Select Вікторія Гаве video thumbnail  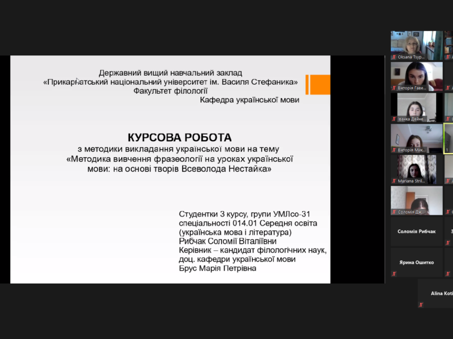(x=416, y=74)
